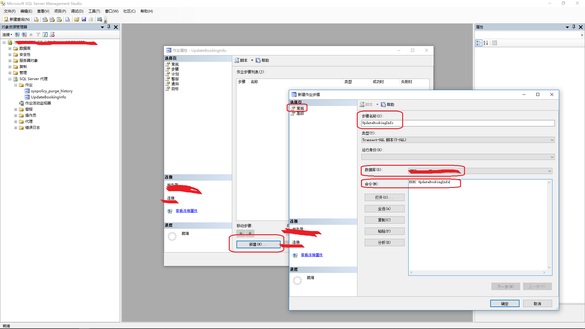
Task: Open the Activity Monitor from the toolbar
Action: point(100,19)
